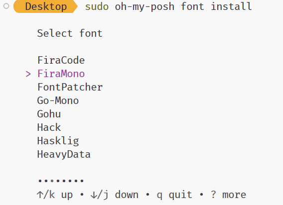Click the down arrow key hint
Screen dimensions: 283x205
115,195
